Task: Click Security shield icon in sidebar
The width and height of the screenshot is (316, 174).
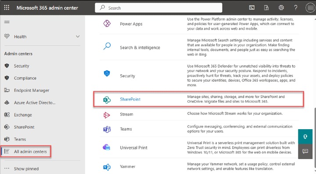Action: 7,66
